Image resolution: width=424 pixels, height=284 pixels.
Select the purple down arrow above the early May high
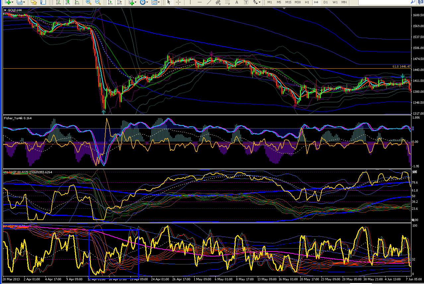point(211,54)
